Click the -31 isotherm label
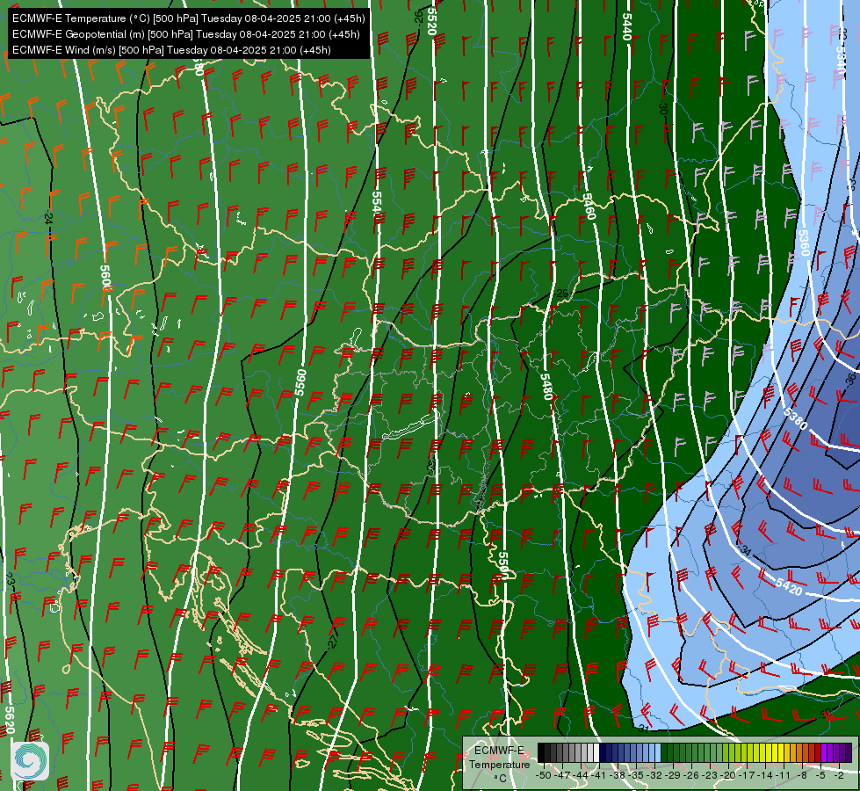This screenshot has height=791, width=860. tap(643, 728)
